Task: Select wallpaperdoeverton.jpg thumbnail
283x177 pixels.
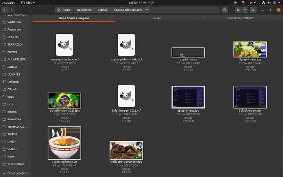Action: pos(126,150)
